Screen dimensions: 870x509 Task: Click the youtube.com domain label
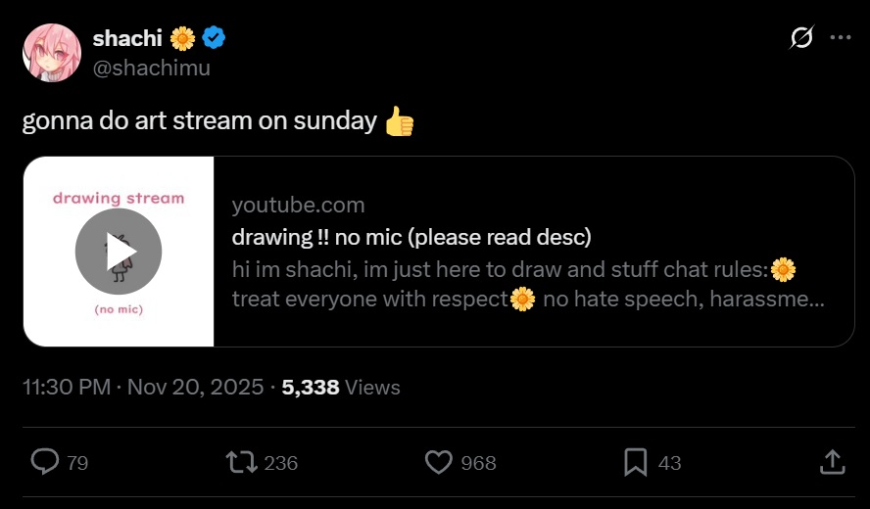[298, 205]
